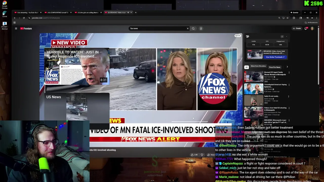This screenshot has width=324, height=182.
Task: Collapse the thumbnail analytics panel chevron
Action: point(286,36)
